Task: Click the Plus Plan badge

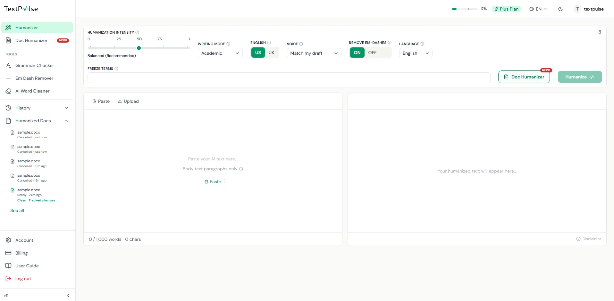Action: [x=506, y=9]
